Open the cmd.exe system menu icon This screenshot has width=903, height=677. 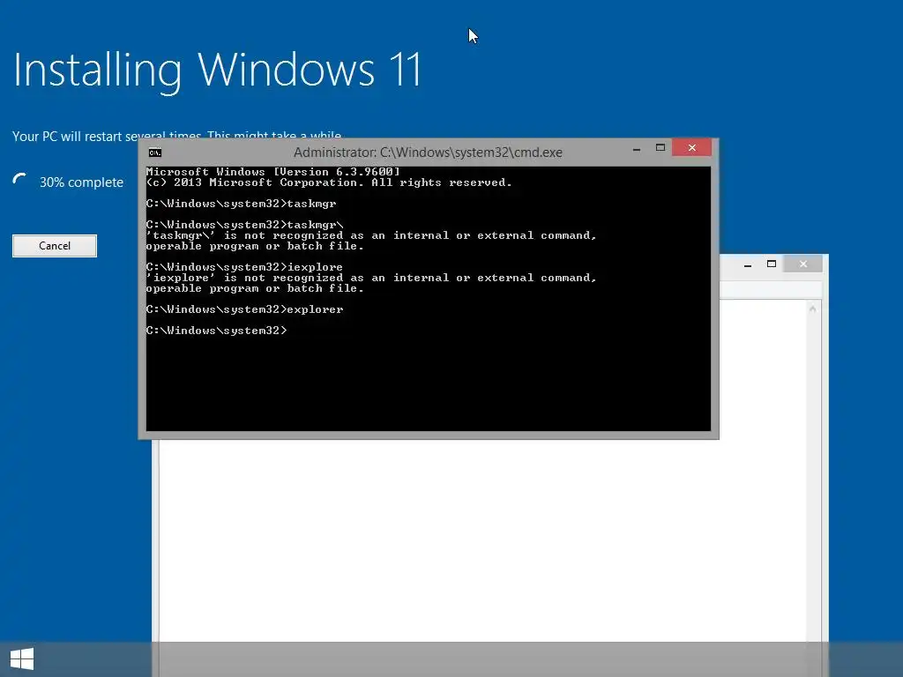point(155,153)
